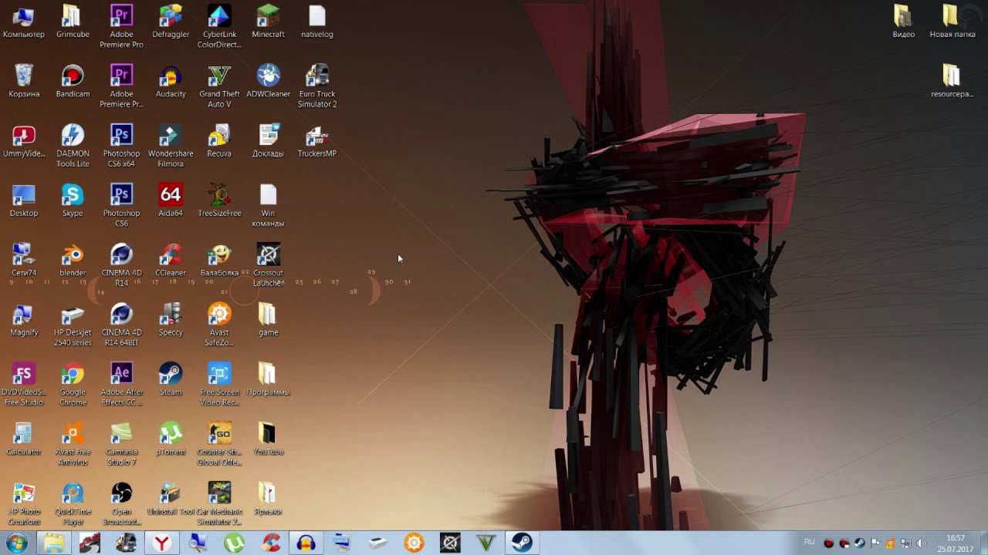Image resolution: width=988 pixels, height=555 pixels.
Task: Launch Counter-Strike Global Offensive
Action: [x=219, y=445]
